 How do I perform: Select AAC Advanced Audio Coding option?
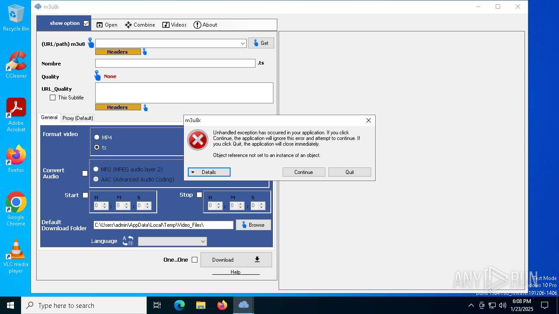click(x=96, y=179)
